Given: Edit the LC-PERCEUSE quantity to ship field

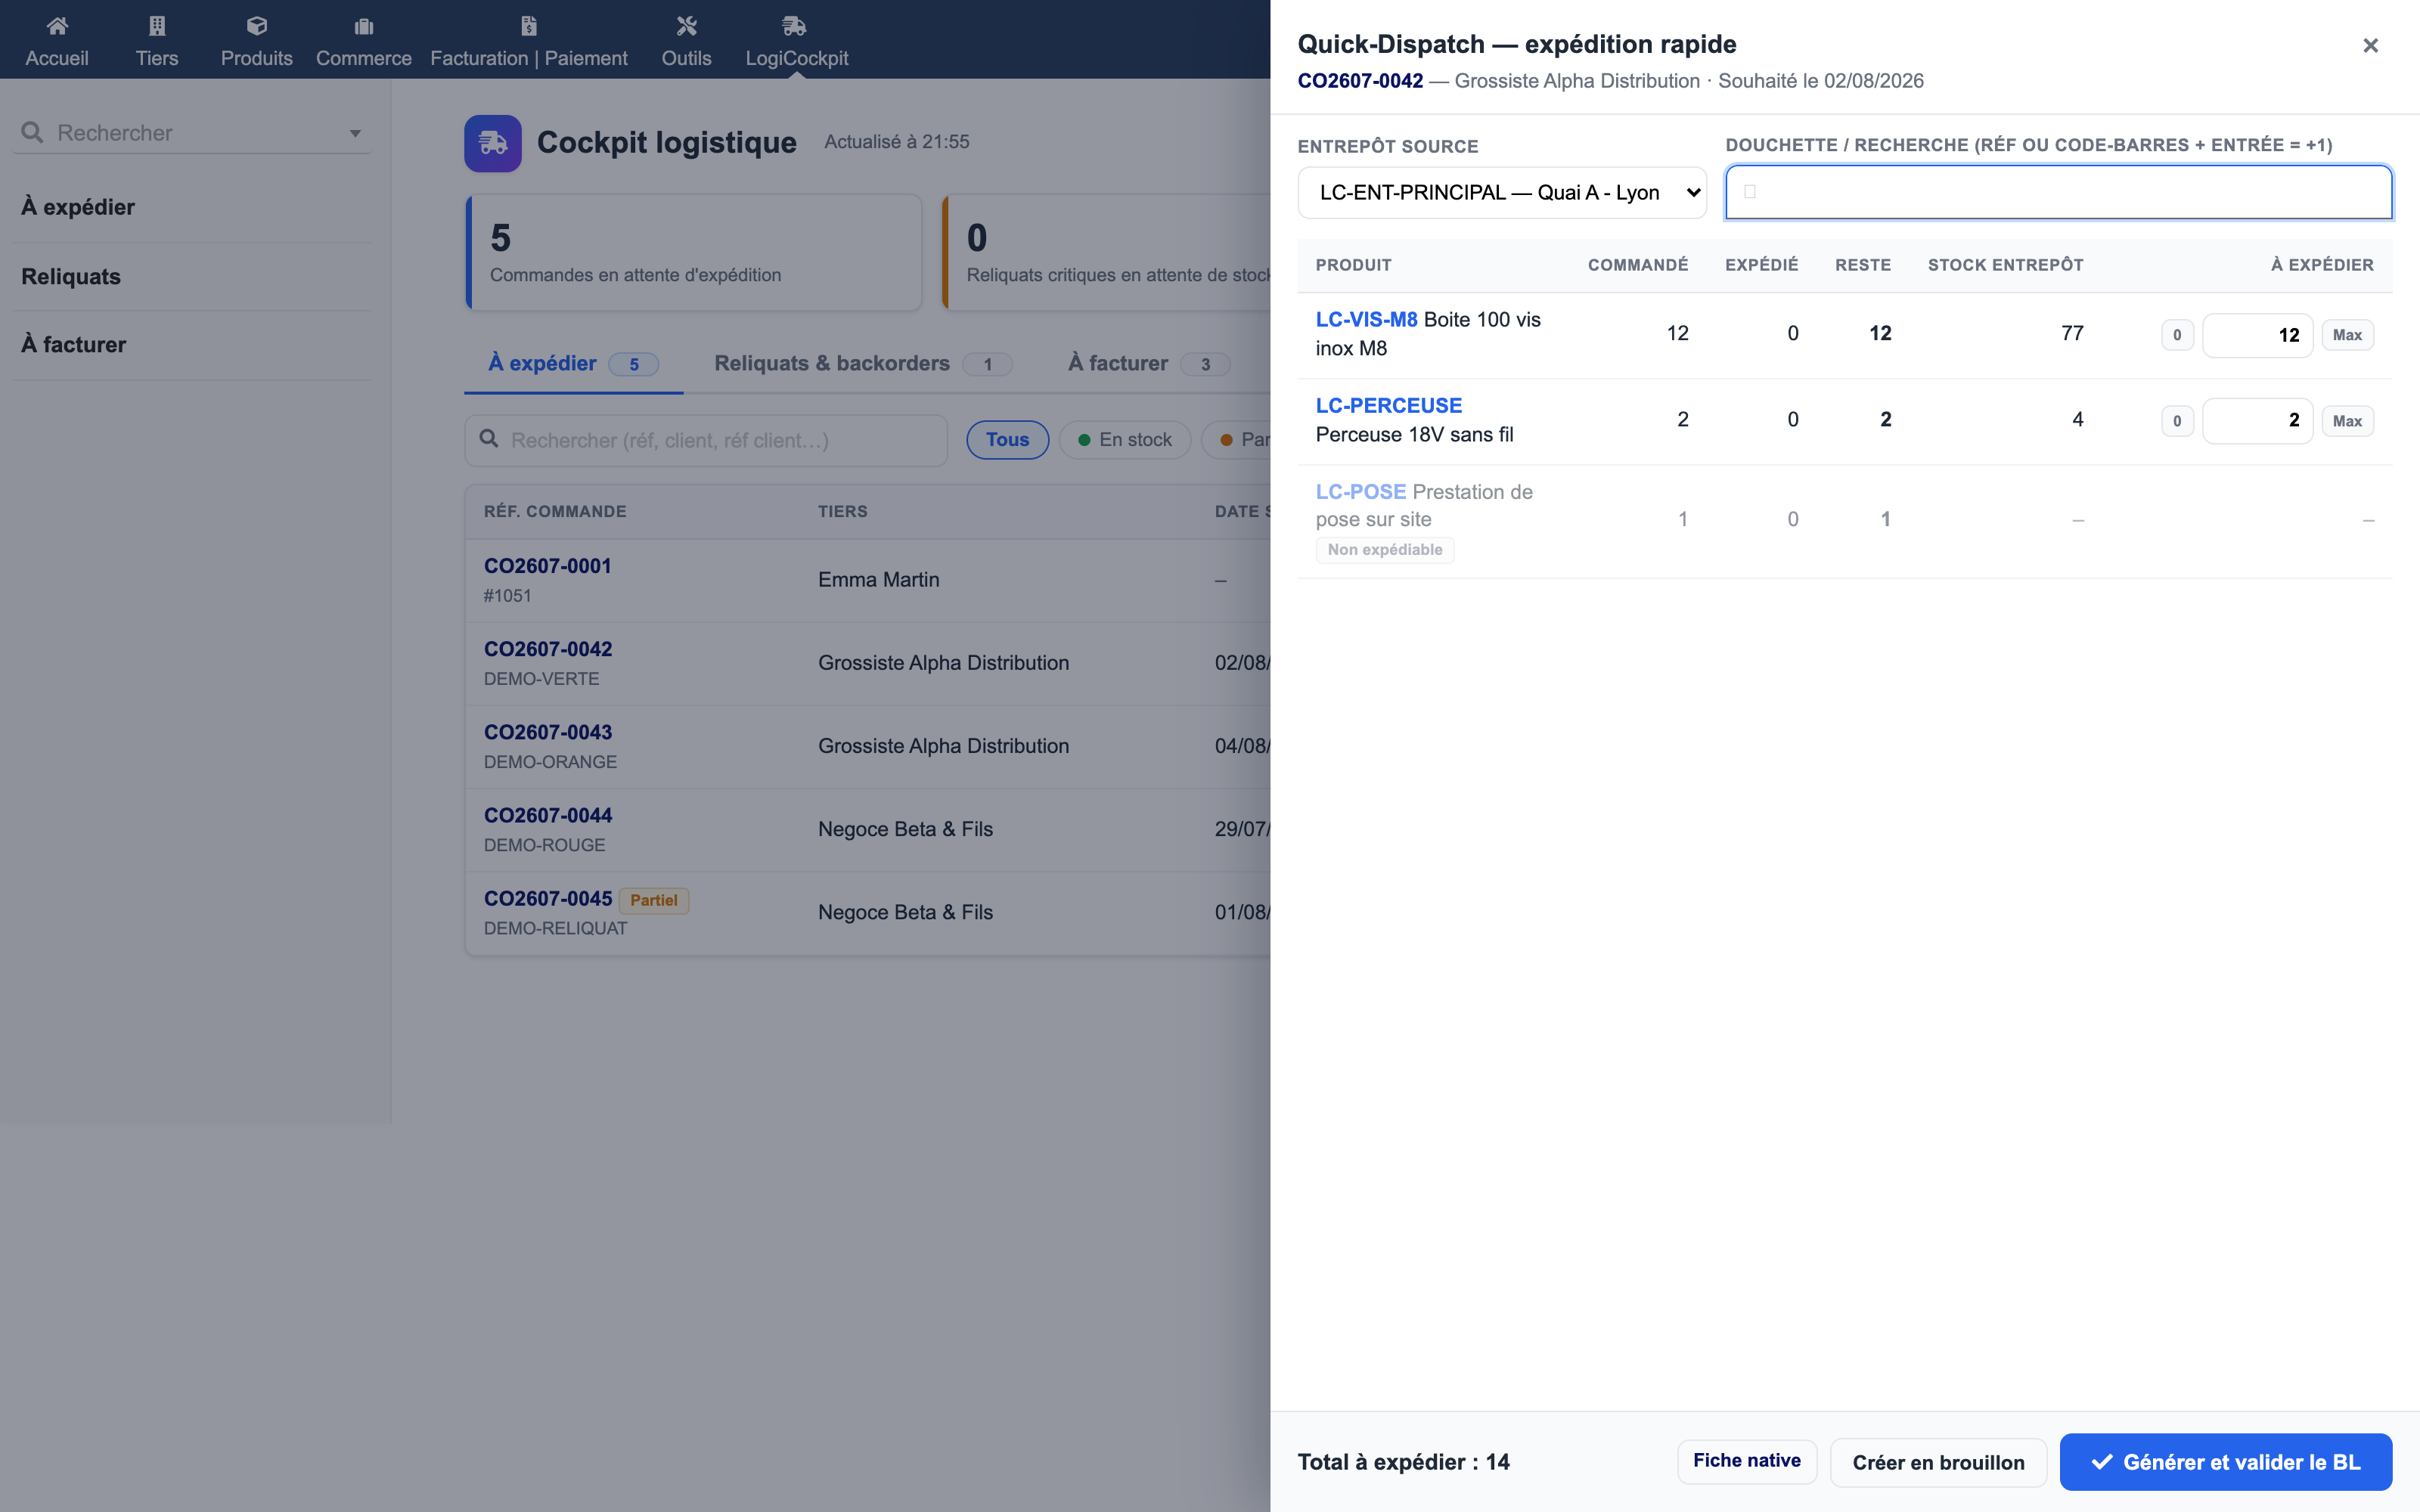Looking at the screenshot, I should (2257, 421).
